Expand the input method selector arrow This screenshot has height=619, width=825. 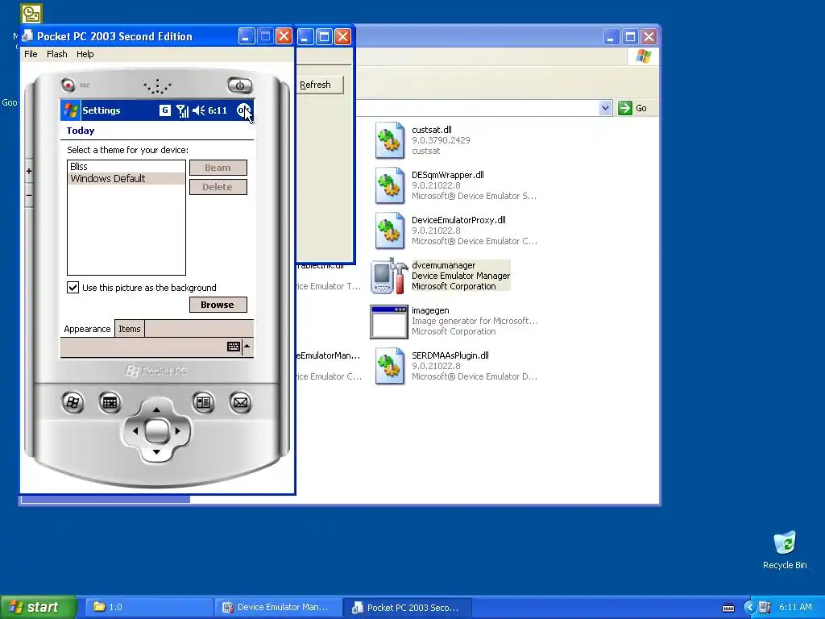tap(247, 347)
